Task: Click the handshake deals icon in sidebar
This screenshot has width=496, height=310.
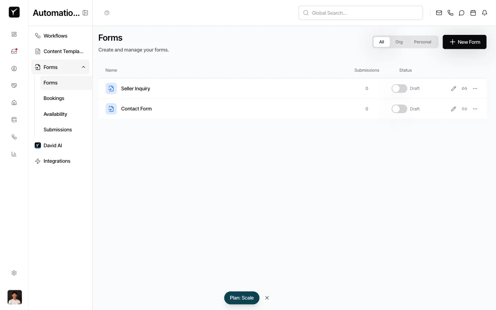Action: pyautogui.click(x=14, y=85)
